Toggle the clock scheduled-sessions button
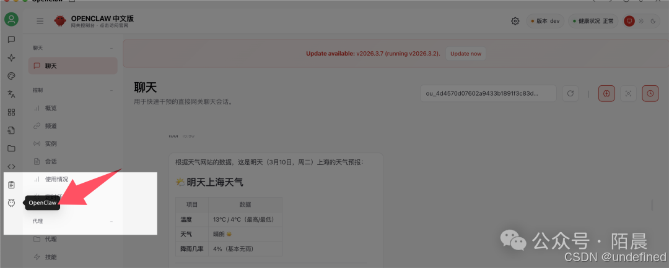669x268 pixels. (650, 94)
